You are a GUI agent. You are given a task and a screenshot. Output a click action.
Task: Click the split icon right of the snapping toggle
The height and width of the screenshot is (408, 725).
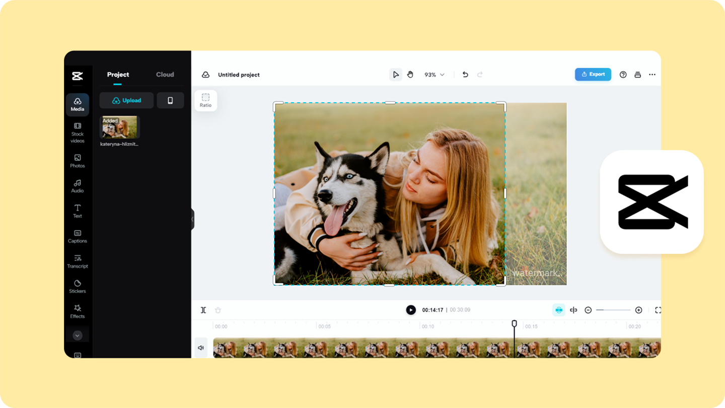(x=573, y=310)
